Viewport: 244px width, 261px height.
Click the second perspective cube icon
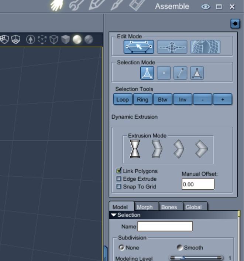click(x=16, y=40)
